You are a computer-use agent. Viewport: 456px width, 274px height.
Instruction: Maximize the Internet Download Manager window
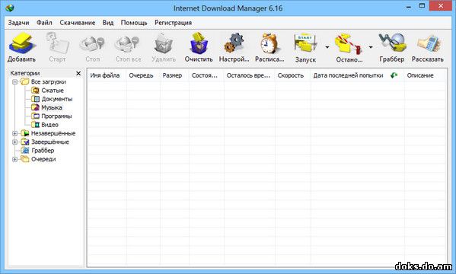[x=422, y=6]
